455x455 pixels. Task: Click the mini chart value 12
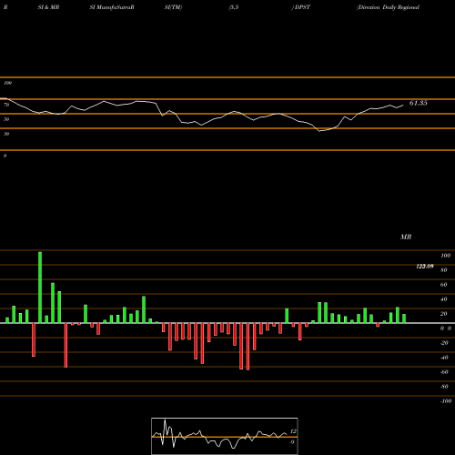click(293, 431)
